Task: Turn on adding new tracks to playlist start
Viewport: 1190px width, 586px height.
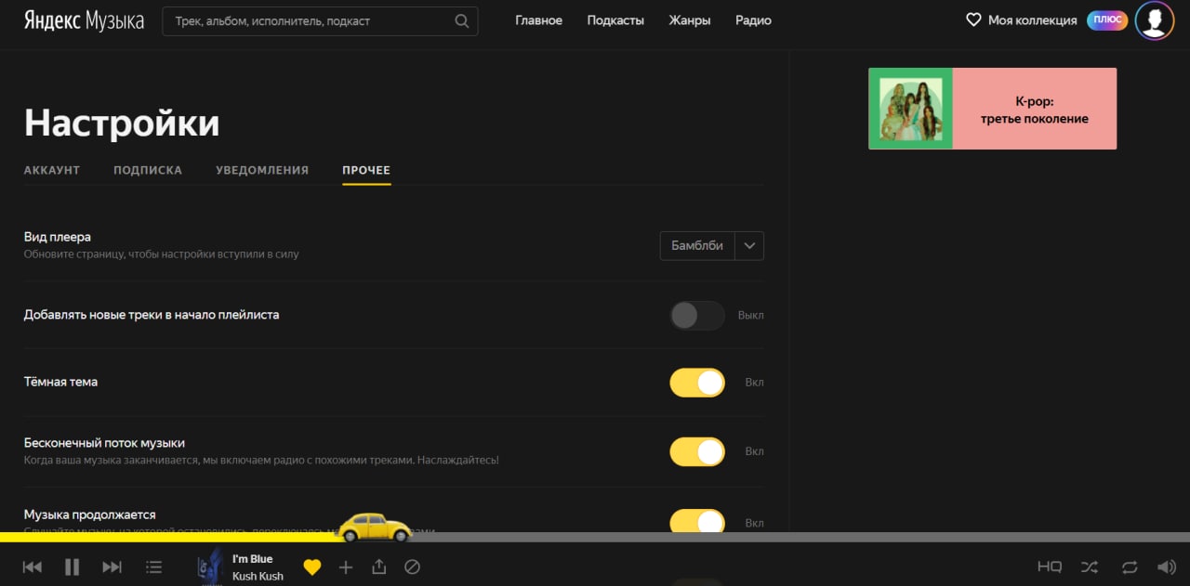Action: tap(697, 315)
